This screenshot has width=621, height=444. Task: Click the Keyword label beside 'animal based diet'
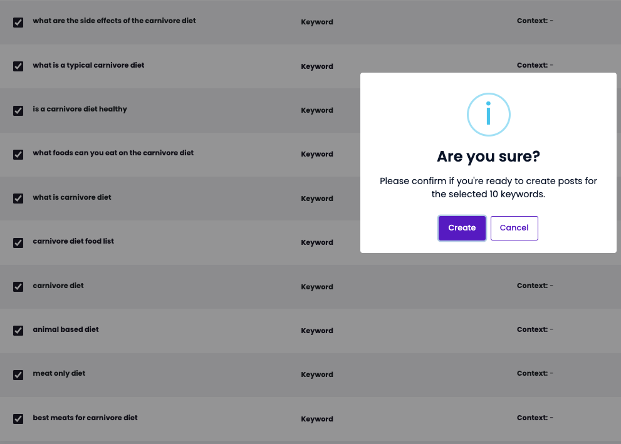click(x=316, y=331)
